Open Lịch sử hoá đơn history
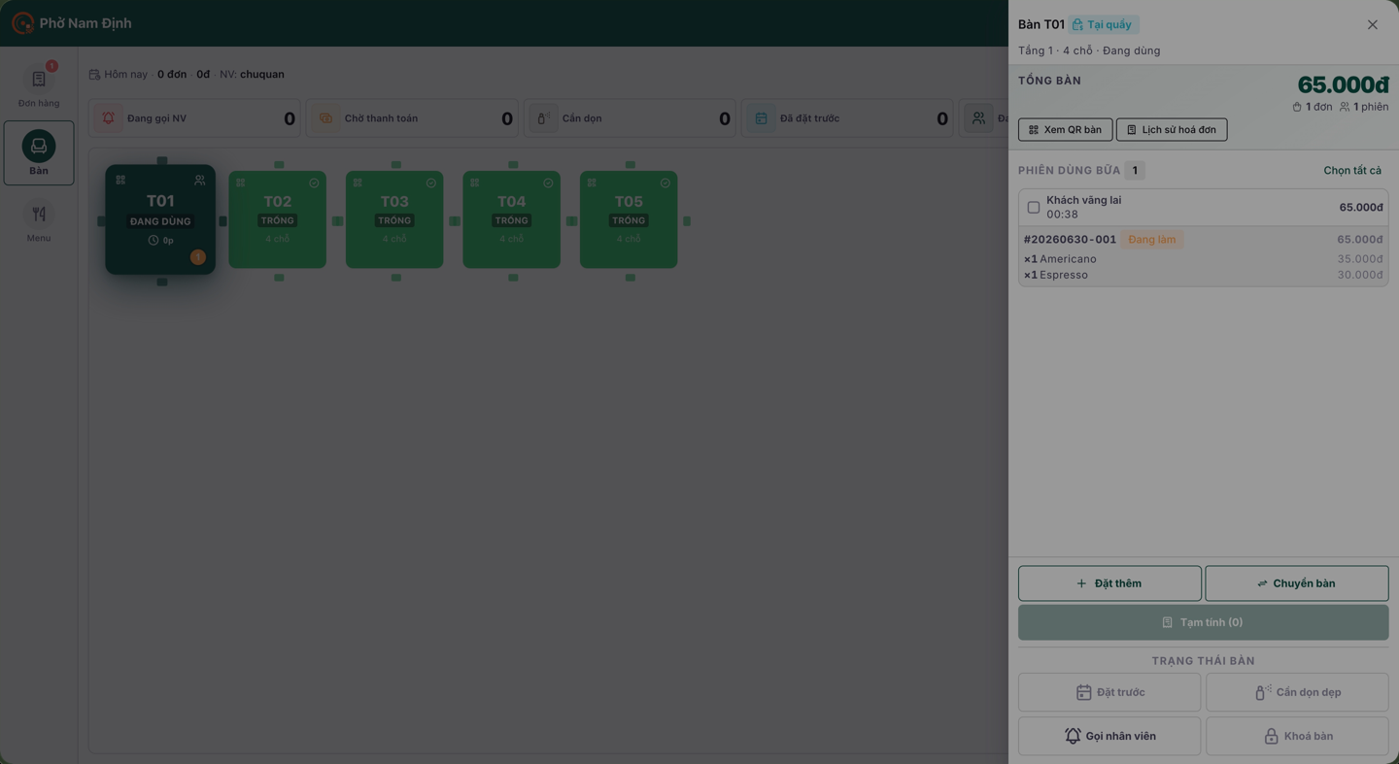The height and width of the screenshot is (764, 1399). [1172, 130]
